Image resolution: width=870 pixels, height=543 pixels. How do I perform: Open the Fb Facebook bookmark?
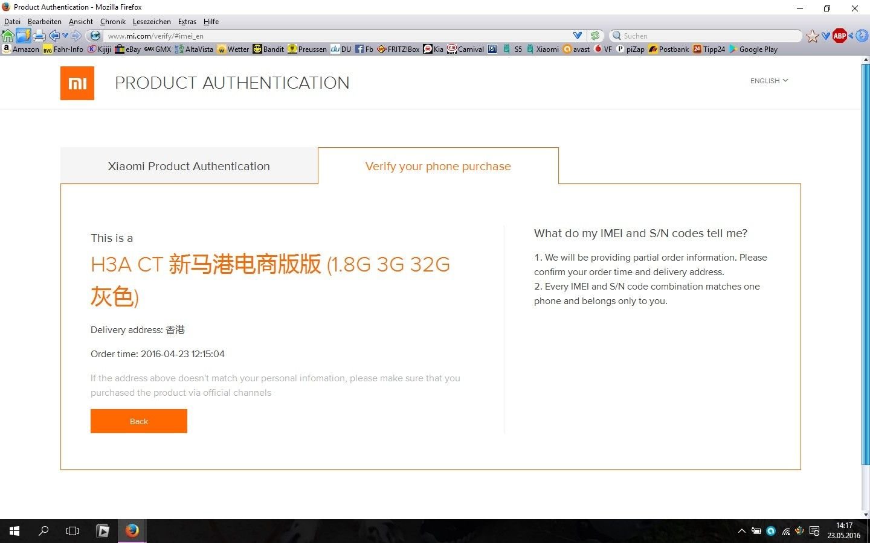point(364,49)
